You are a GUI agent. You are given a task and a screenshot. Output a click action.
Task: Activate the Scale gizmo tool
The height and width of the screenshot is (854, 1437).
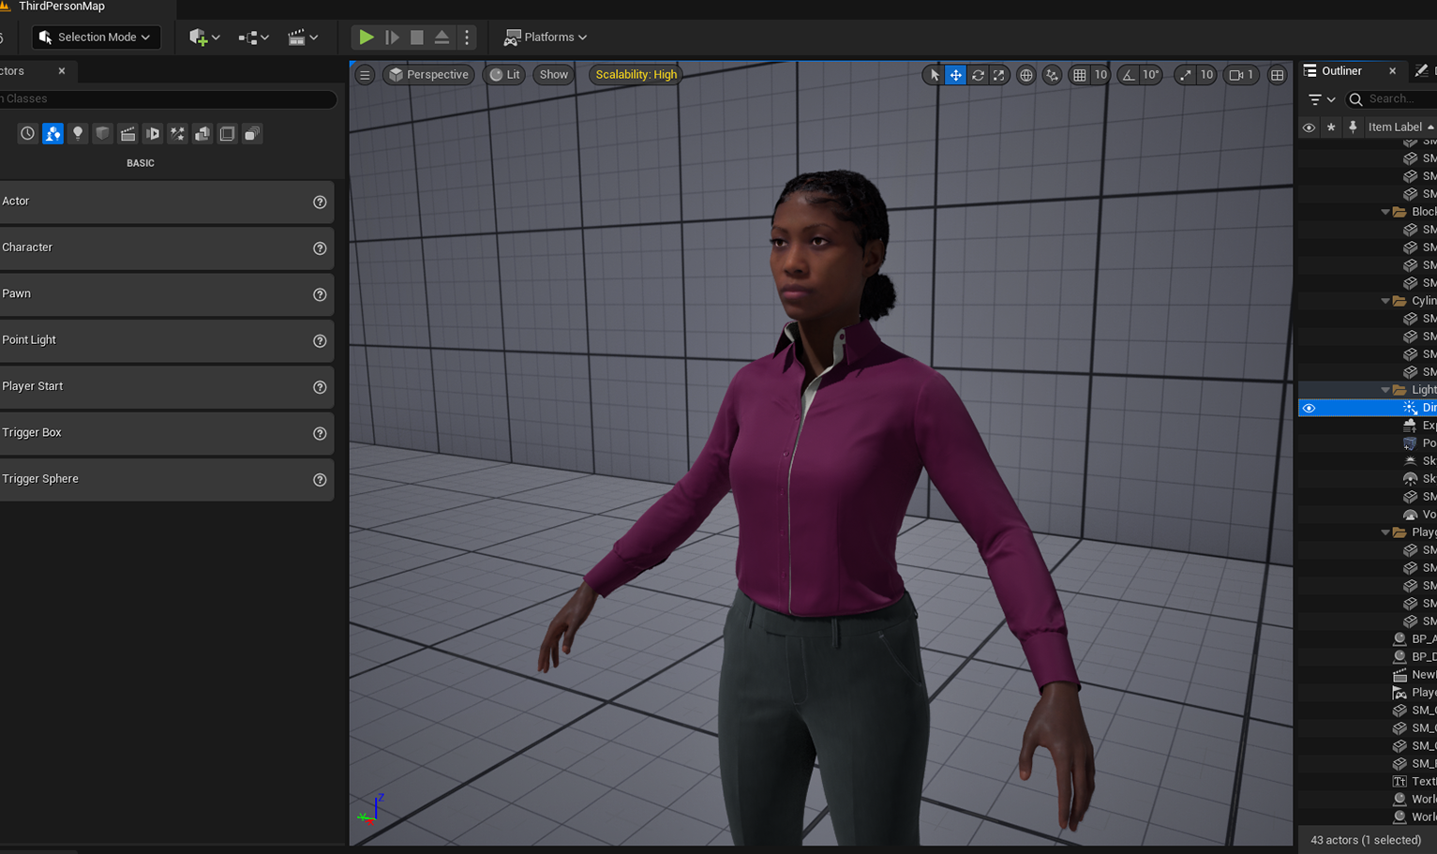point(999,75)
